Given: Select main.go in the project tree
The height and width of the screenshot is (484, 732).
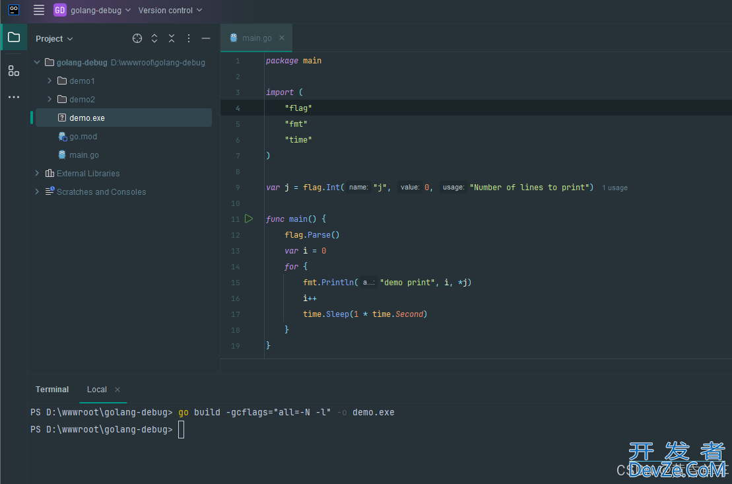Looking at the screenshot, I should [x=84, y=155].
